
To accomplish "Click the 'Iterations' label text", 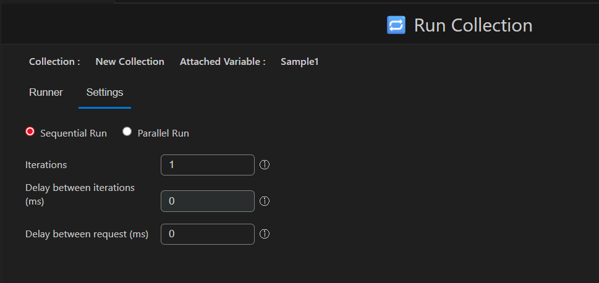I will point(46,165).
